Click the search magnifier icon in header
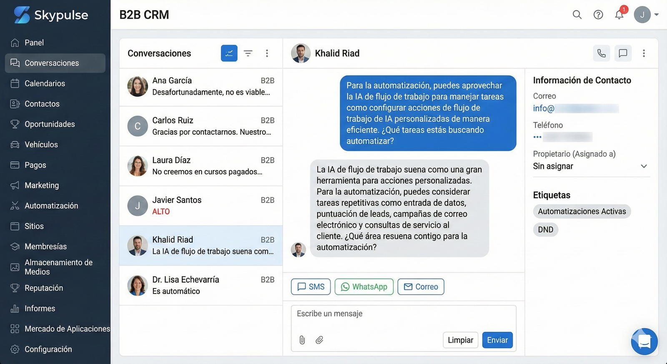 577,15
